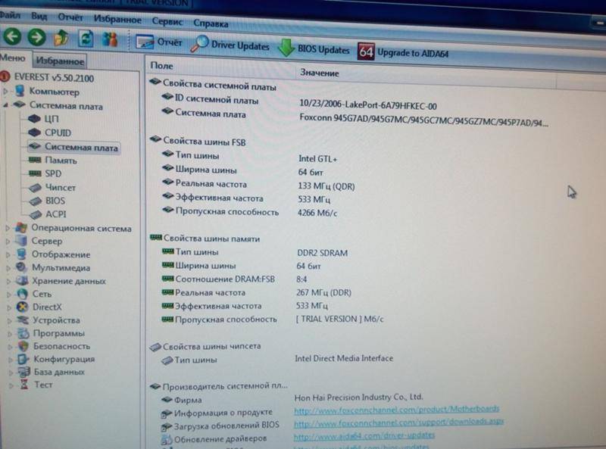
Task: Click the Сеть globe icon
Action: click(x=23, y=294)
